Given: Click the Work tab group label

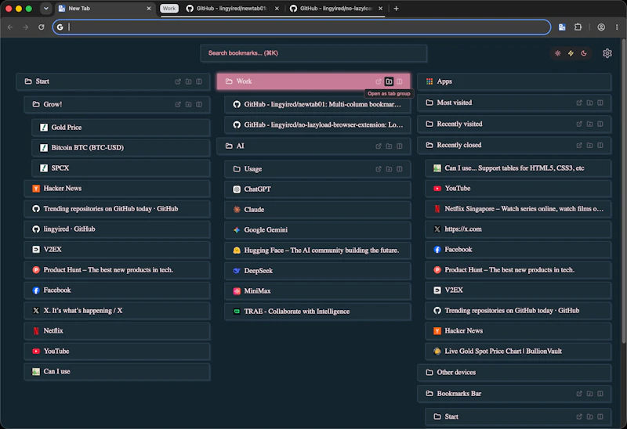Looking at the screenshot, I should (x=169, y=9).
